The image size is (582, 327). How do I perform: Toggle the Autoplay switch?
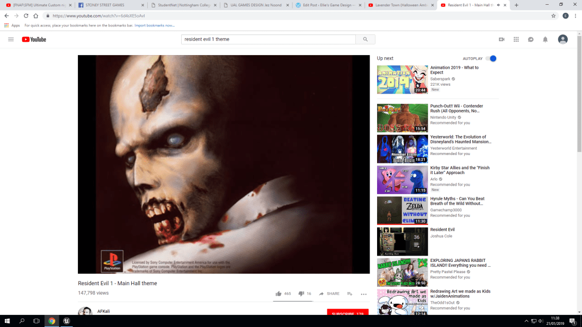pyautogui.click(x=491, y=59)
